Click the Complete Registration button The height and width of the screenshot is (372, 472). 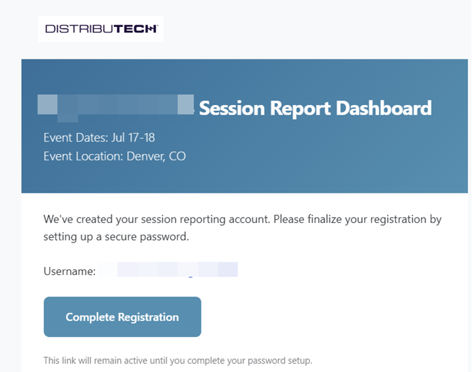(x=123, y=317)
